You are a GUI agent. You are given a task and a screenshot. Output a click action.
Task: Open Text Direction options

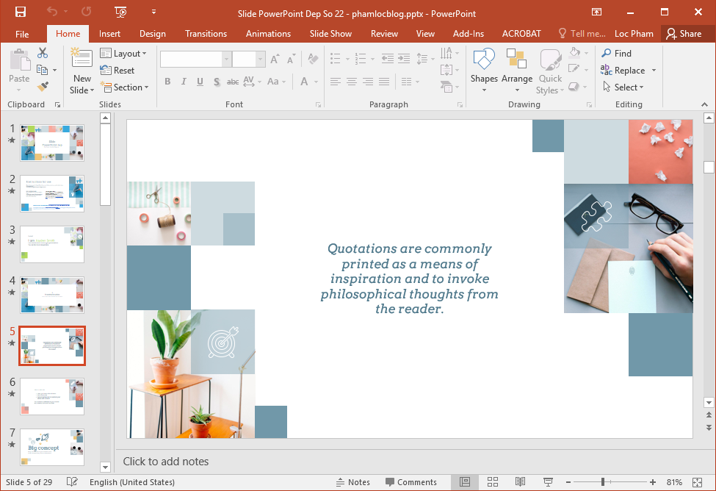point(449,54)
